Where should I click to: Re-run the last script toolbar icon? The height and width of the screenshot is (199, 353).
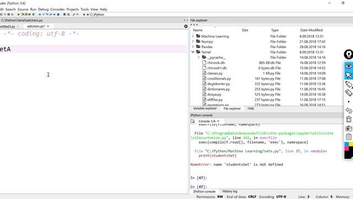tap(34, 14)
